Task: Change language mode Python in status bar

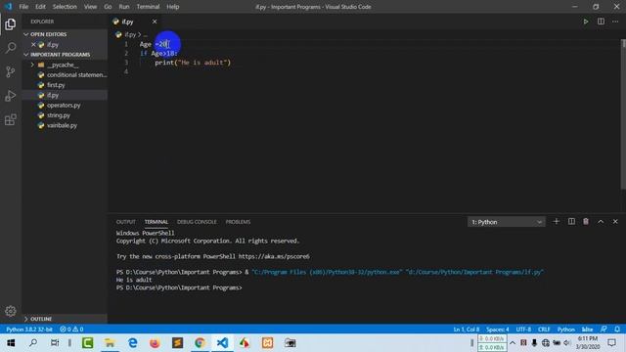Action: pos(565,330)
